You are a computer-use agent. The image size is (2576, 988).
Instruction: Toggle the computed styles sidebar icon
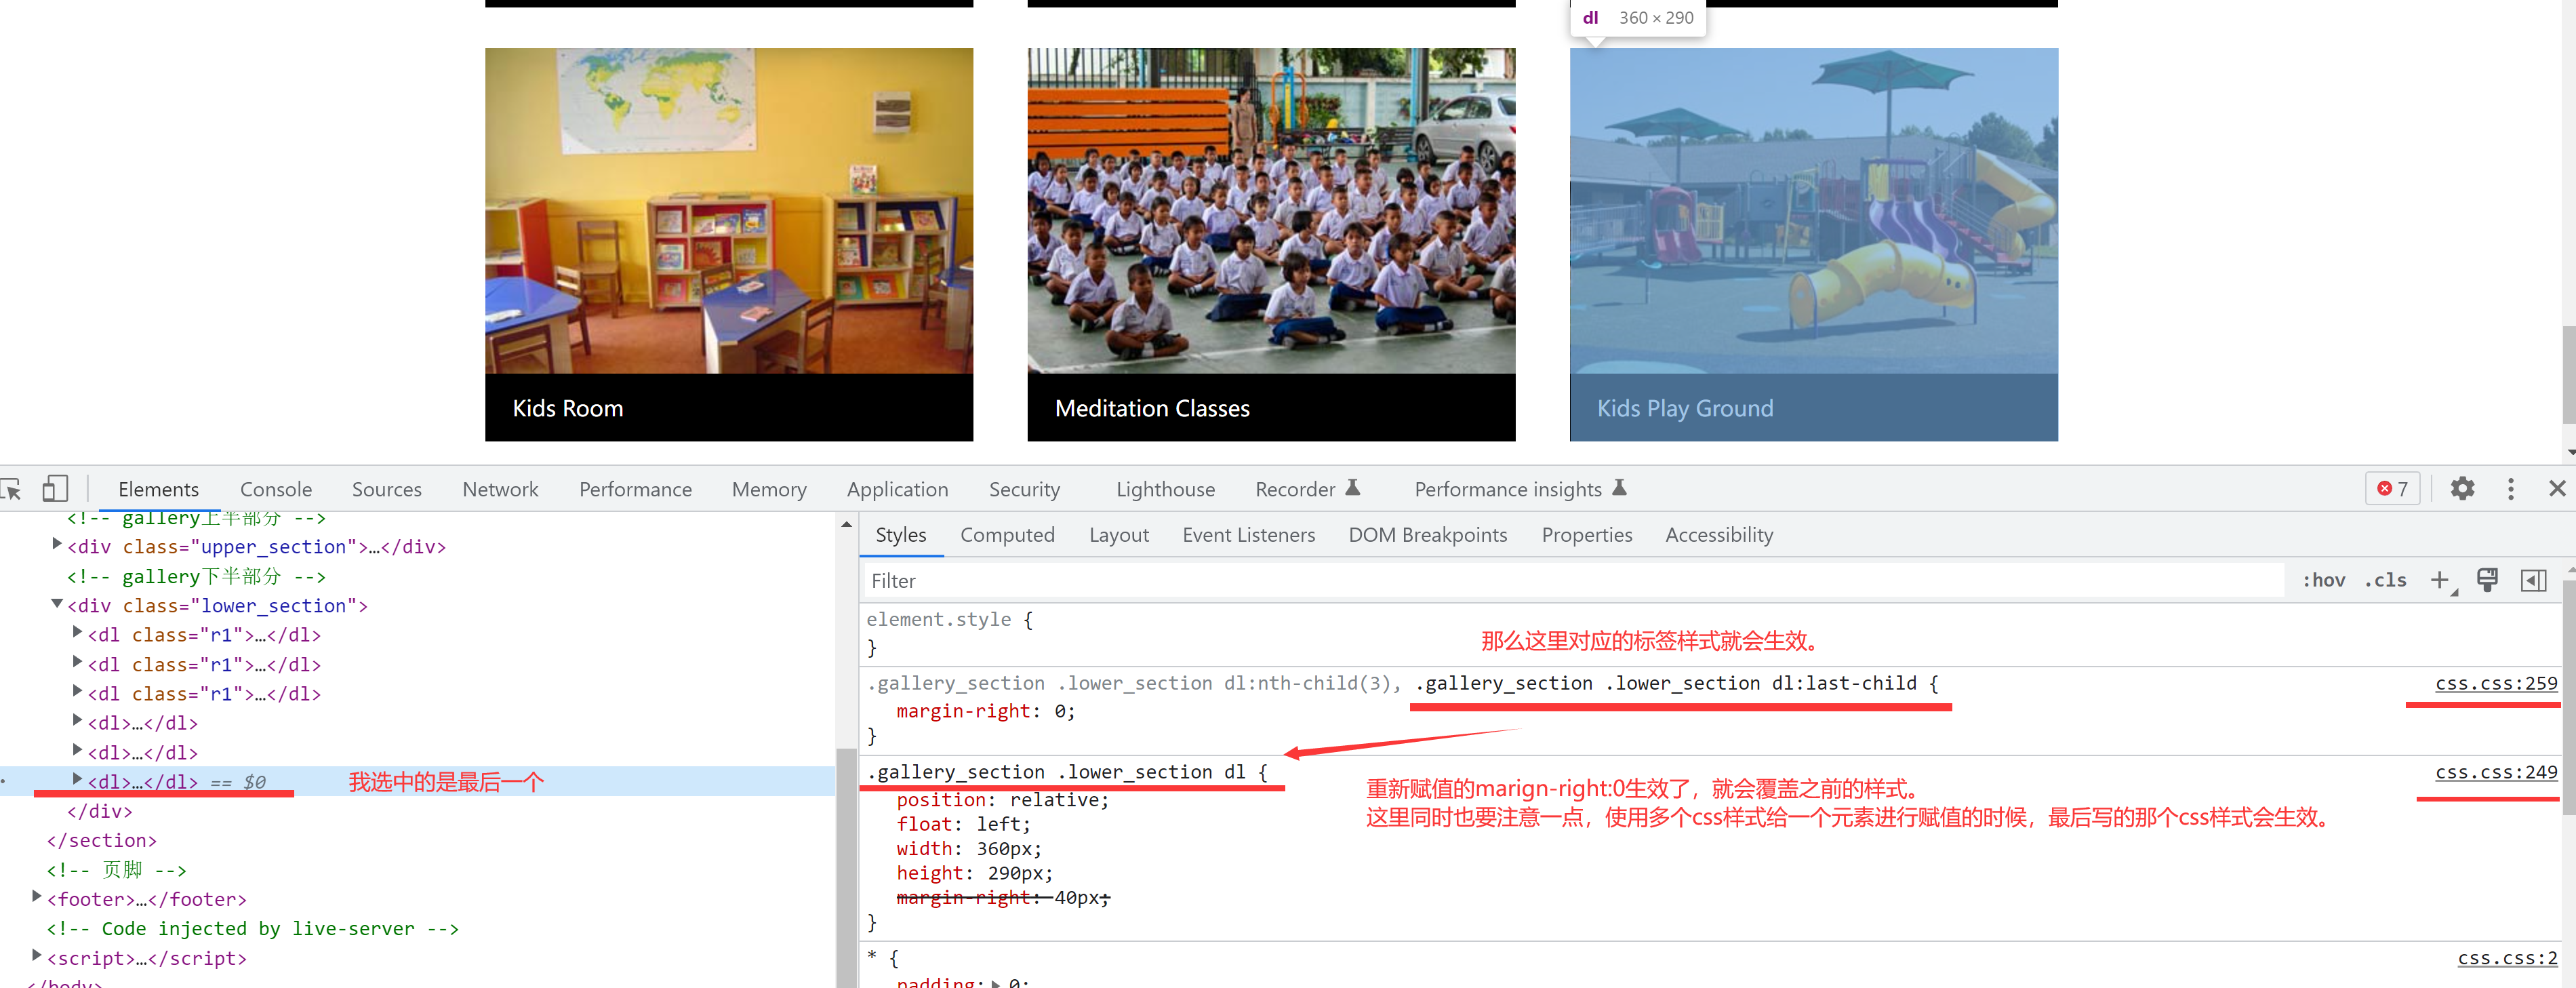pyautogui.click(x=2533, y=581)
